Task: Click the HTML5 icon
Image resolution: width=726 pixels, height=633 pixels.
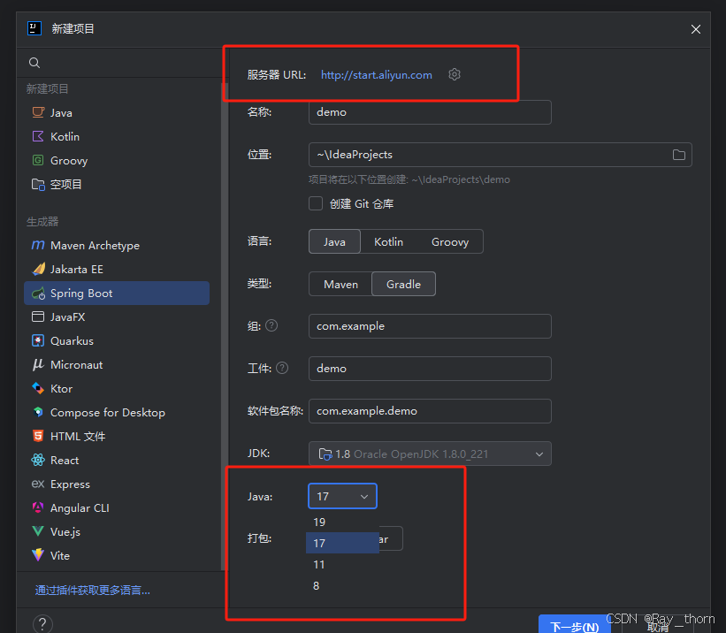Action: point(38,436)
